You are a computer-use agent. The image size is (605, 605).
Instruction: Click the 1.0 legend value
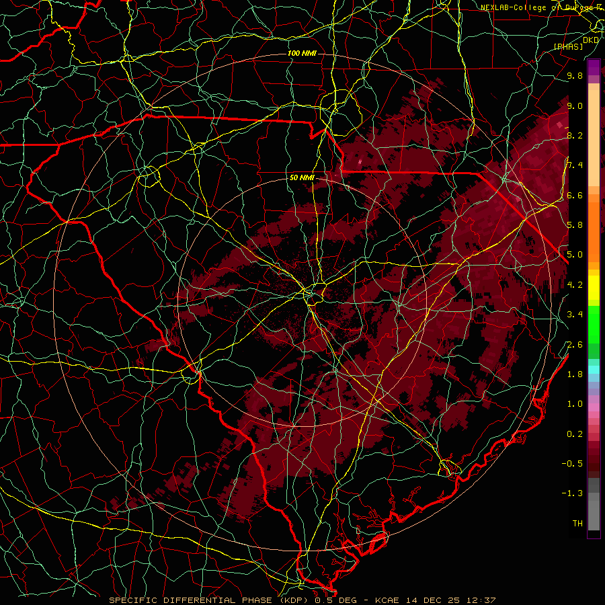(575, 404)
